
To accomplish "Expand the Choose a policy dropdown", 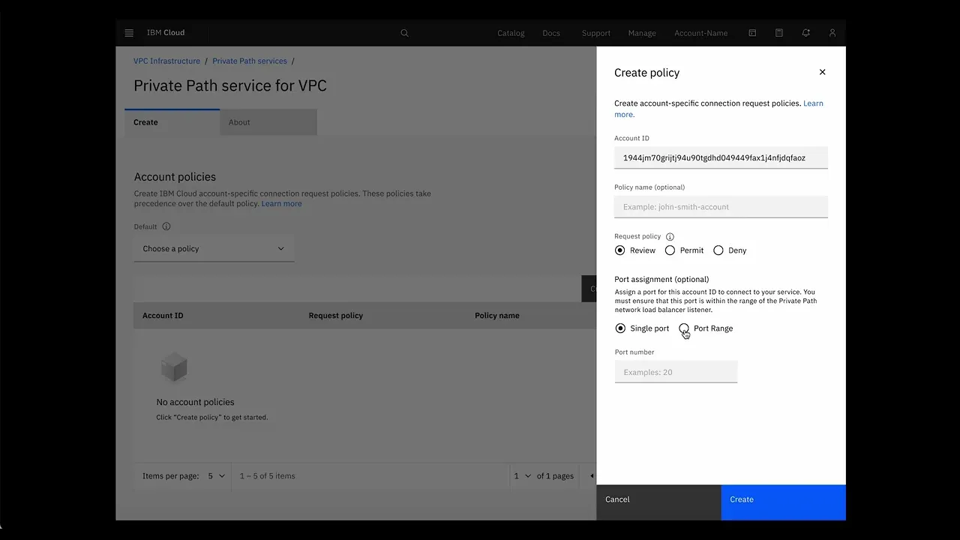I will click(214, 249).
